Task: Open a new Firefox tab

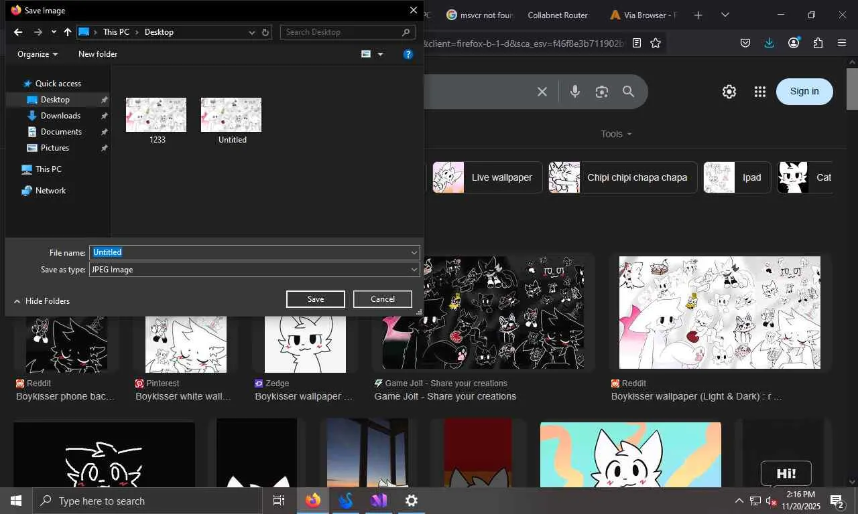Action: point(698,15)
